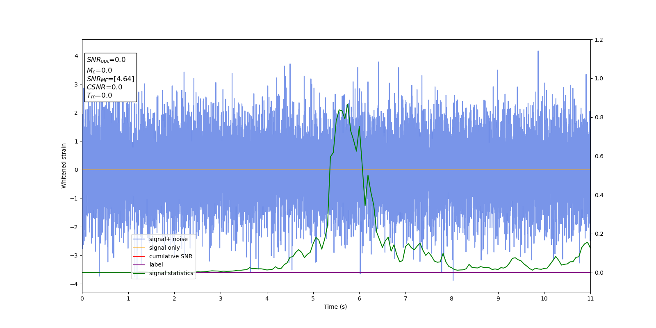This screenshot has width=656, height=328.
Task: Click the Mc=0.0 annotation text
Action: 99,71
